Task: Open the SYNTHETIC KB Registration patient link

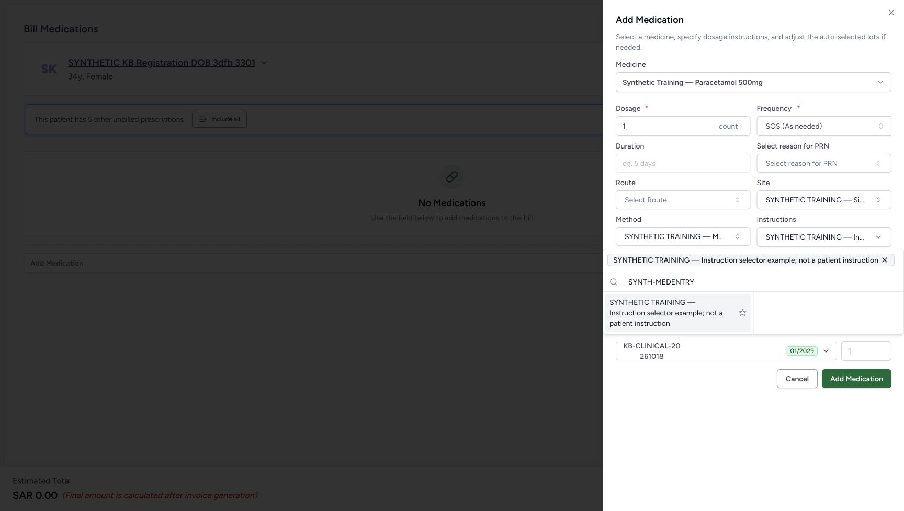Action: 162,63
